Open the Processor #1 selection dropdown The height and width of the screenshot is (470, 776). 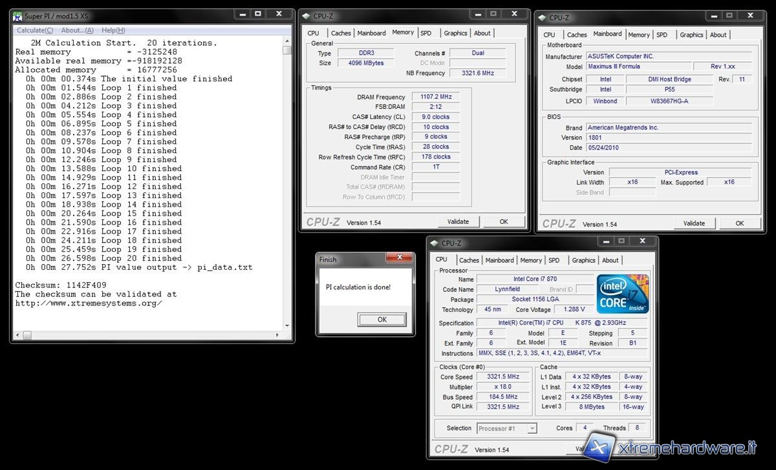coord(506,428)
